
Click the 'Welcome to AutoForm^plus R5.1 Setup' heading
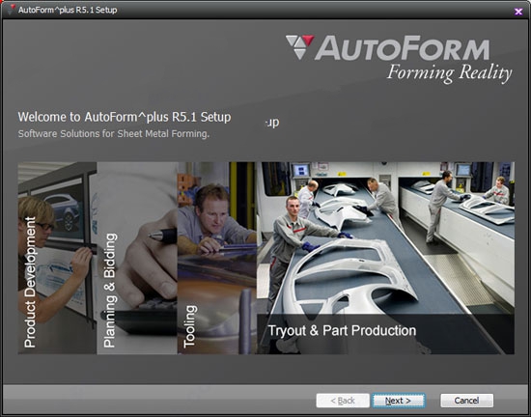point(125,117)
